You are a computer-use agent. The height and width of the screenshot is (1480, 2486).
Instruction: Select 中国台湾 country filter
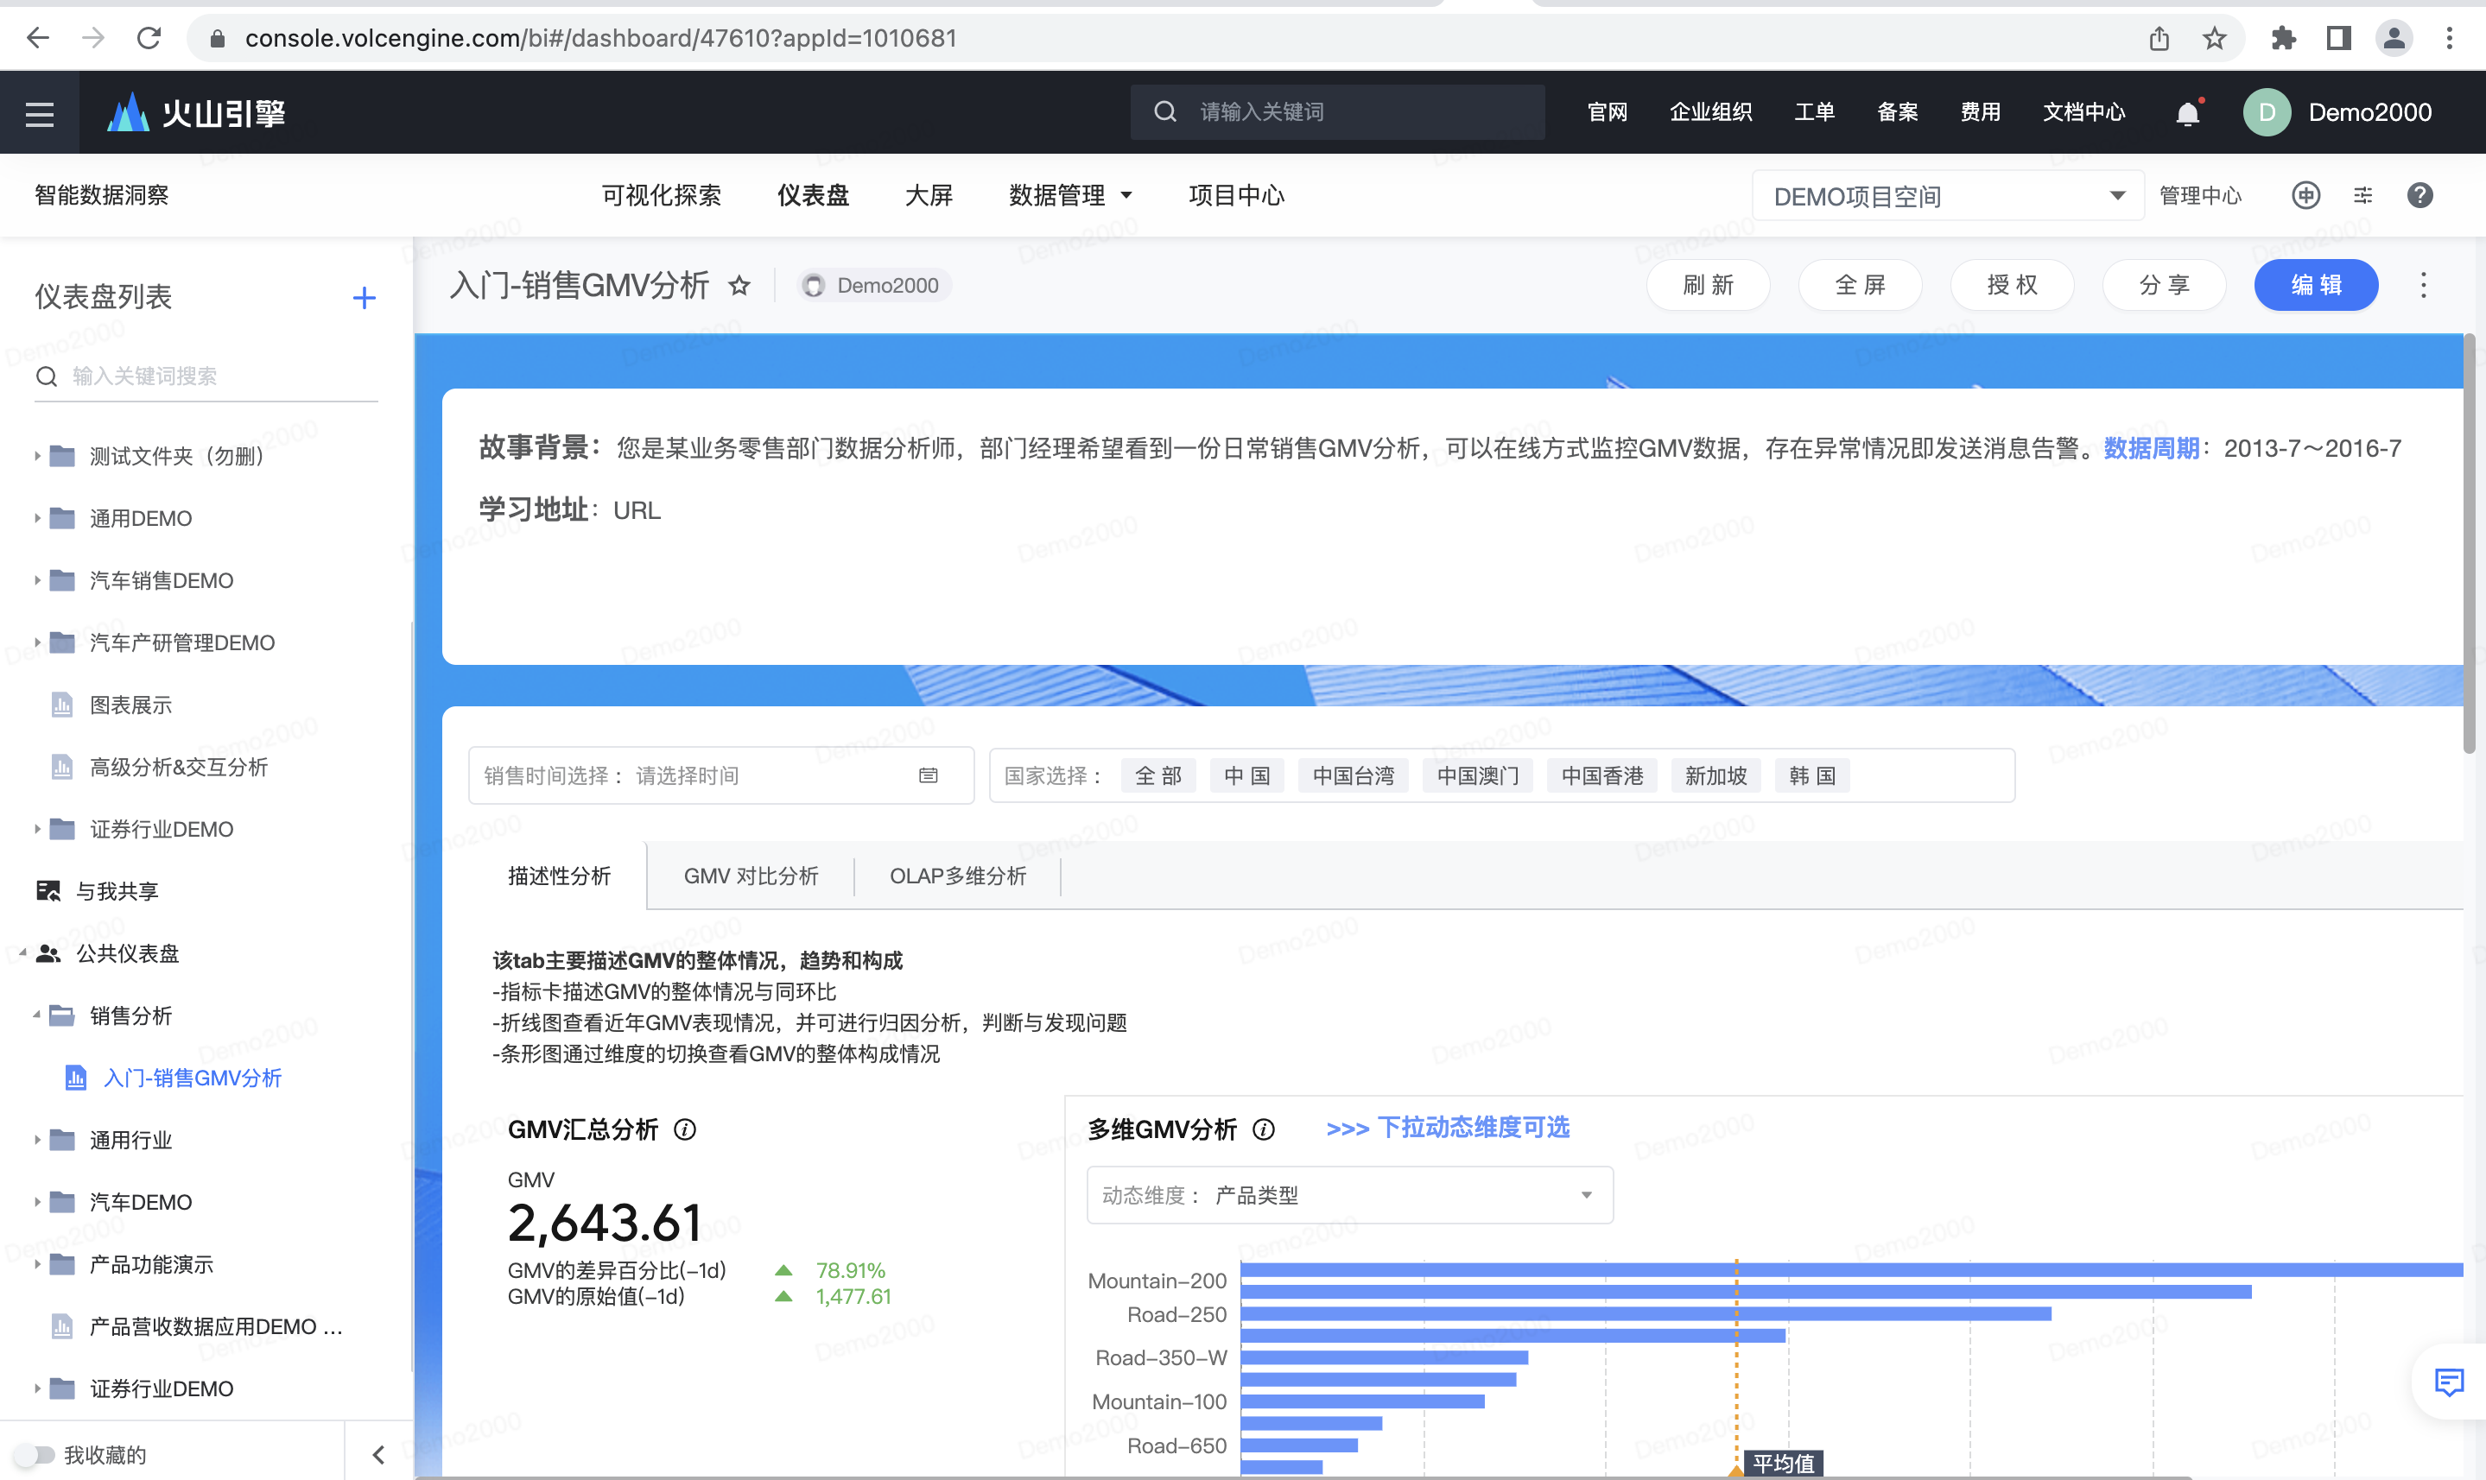coord(1353,775)
